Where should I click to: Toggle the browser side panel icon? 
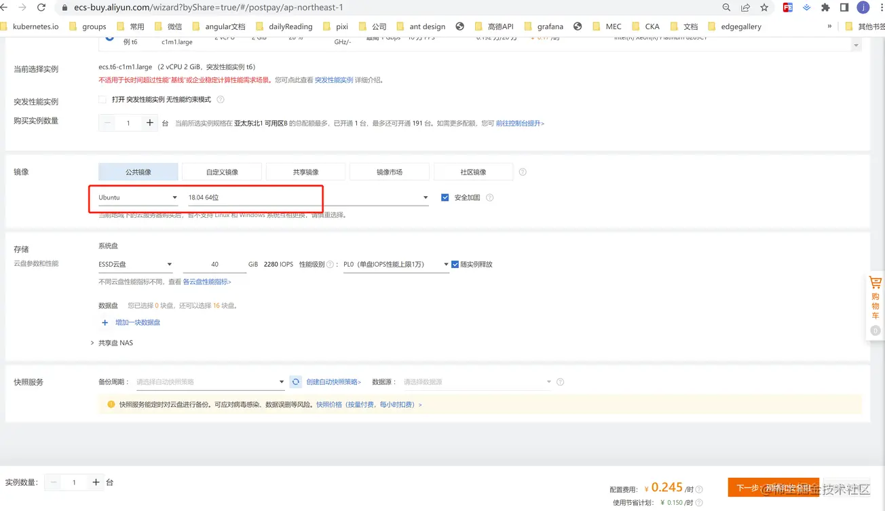coord(844,7)
